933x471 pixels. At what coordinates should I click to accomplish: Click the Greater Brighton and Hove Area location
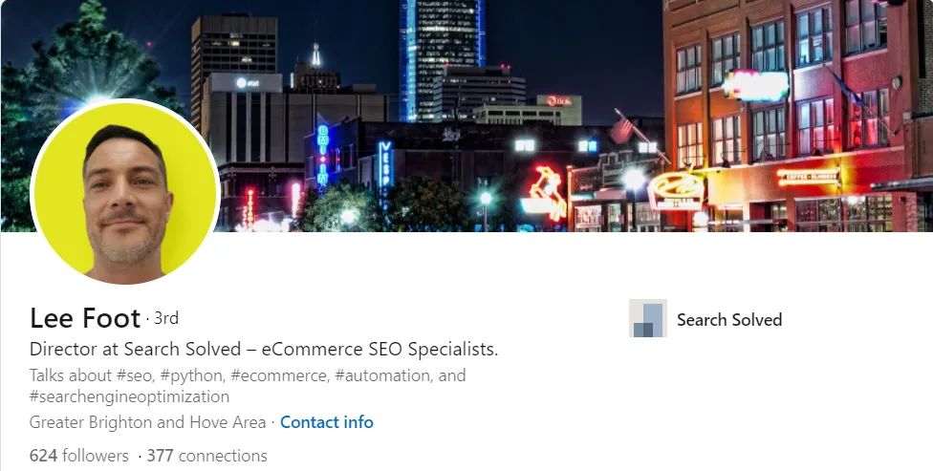pos(147,422)
